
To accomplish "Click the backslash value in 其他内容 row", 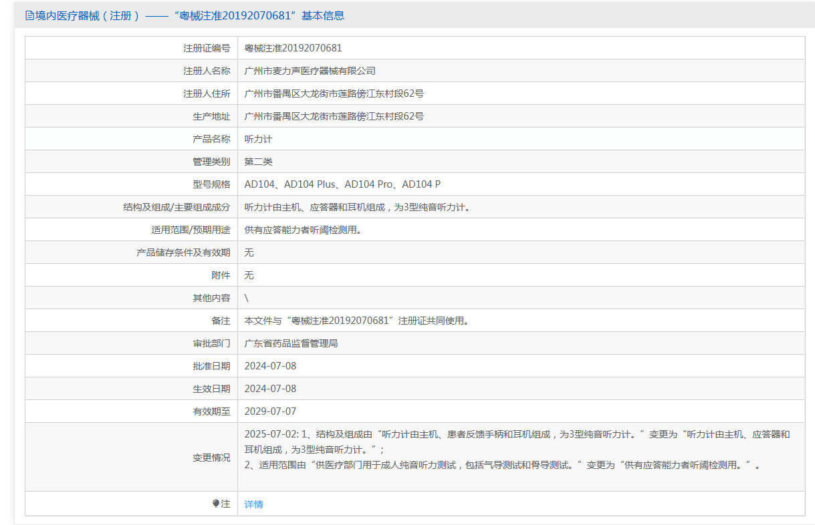I will tap(247, 298).
